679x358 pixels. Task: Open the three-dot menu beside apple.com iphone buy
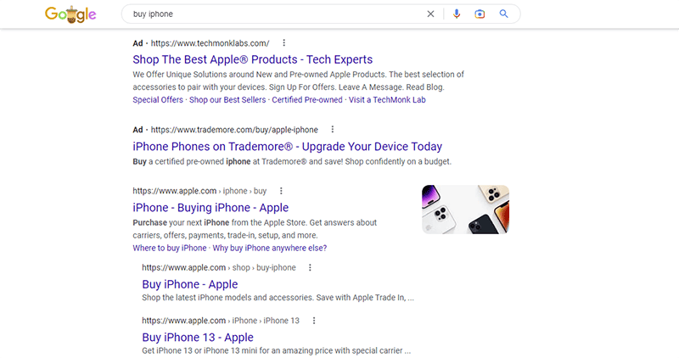[281, 191]
